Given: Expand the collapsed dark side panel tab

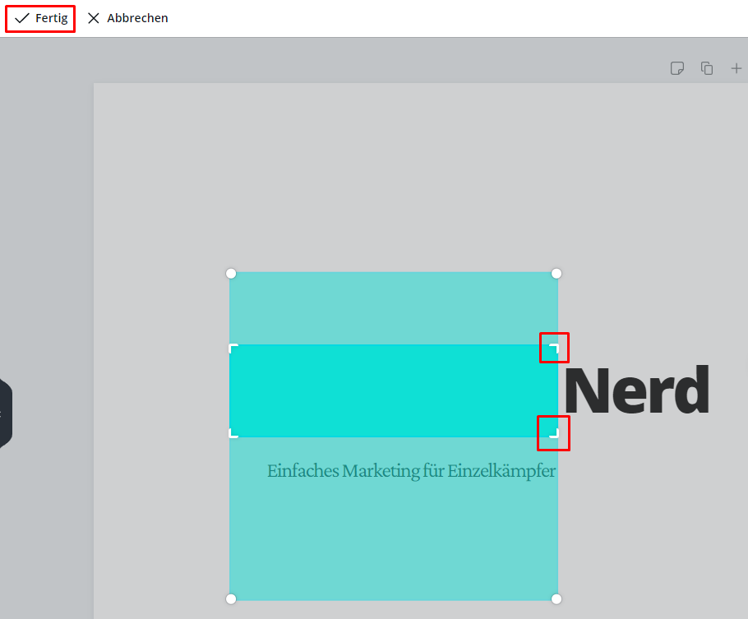Looking at the screenshot, I should point(6,413).
